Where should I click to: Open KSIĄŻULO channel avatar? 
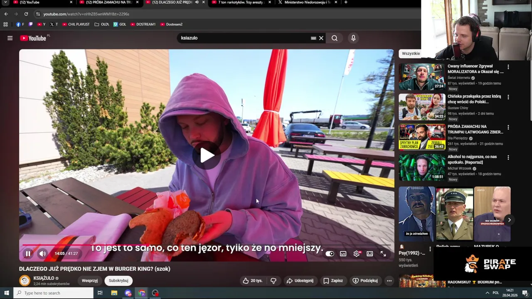25,281
